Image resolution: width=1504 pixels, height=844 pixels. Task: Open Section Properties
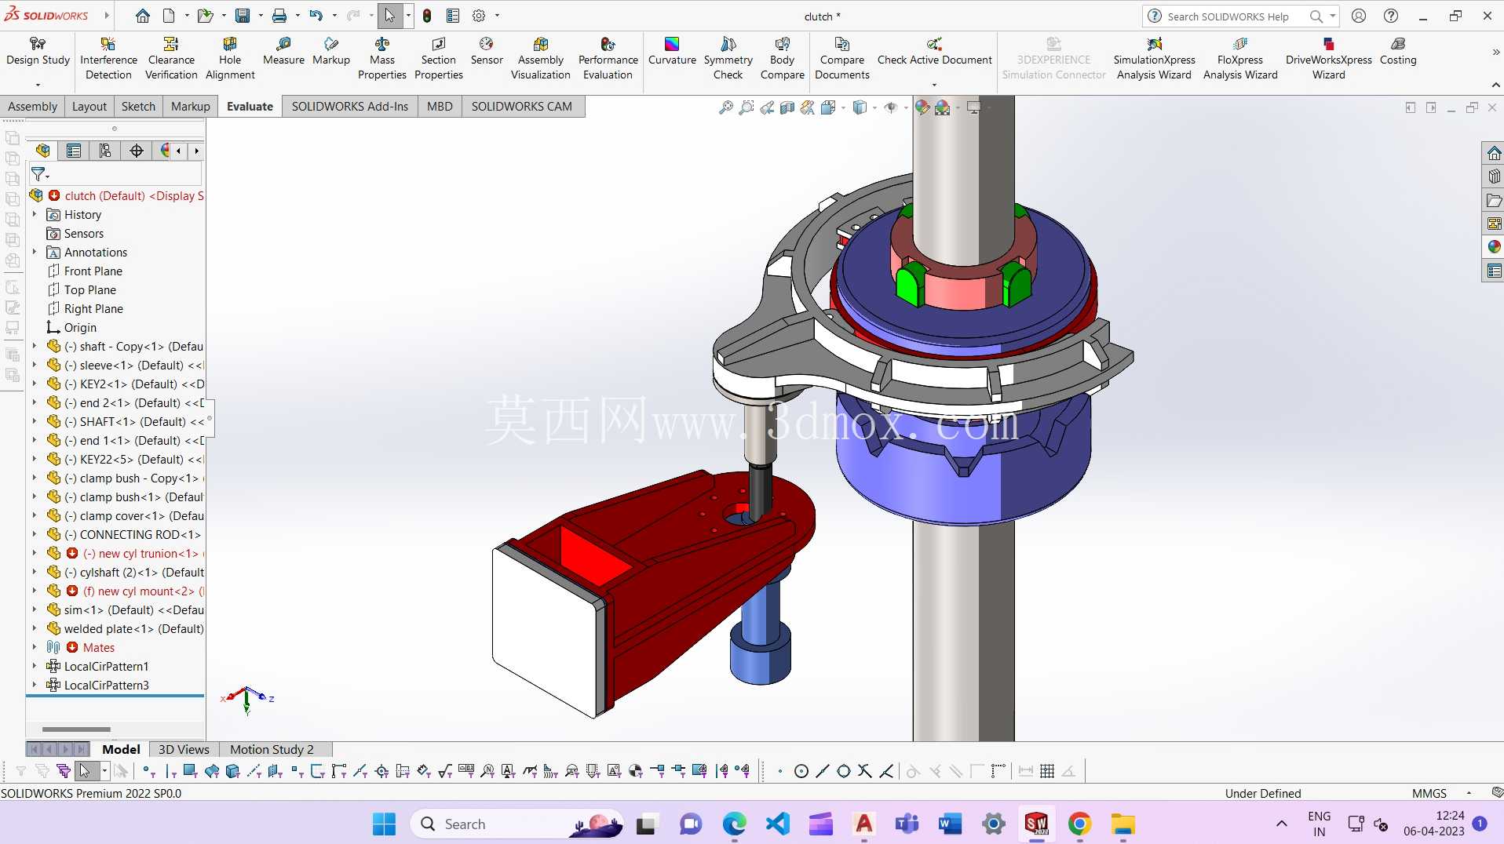pos(438,59)
